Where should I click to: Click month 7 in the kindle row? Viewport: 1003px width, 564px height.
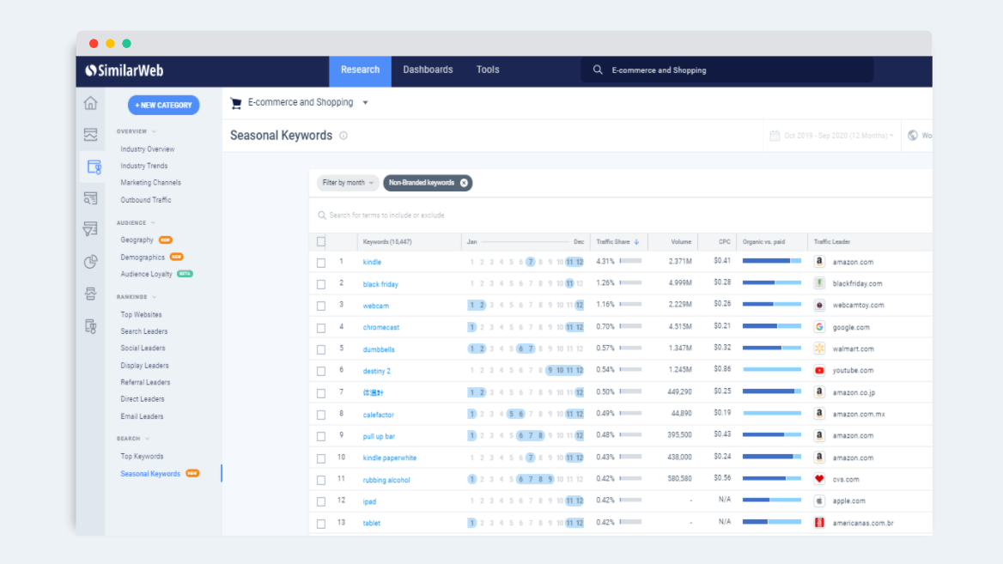(x=531, y=262)
